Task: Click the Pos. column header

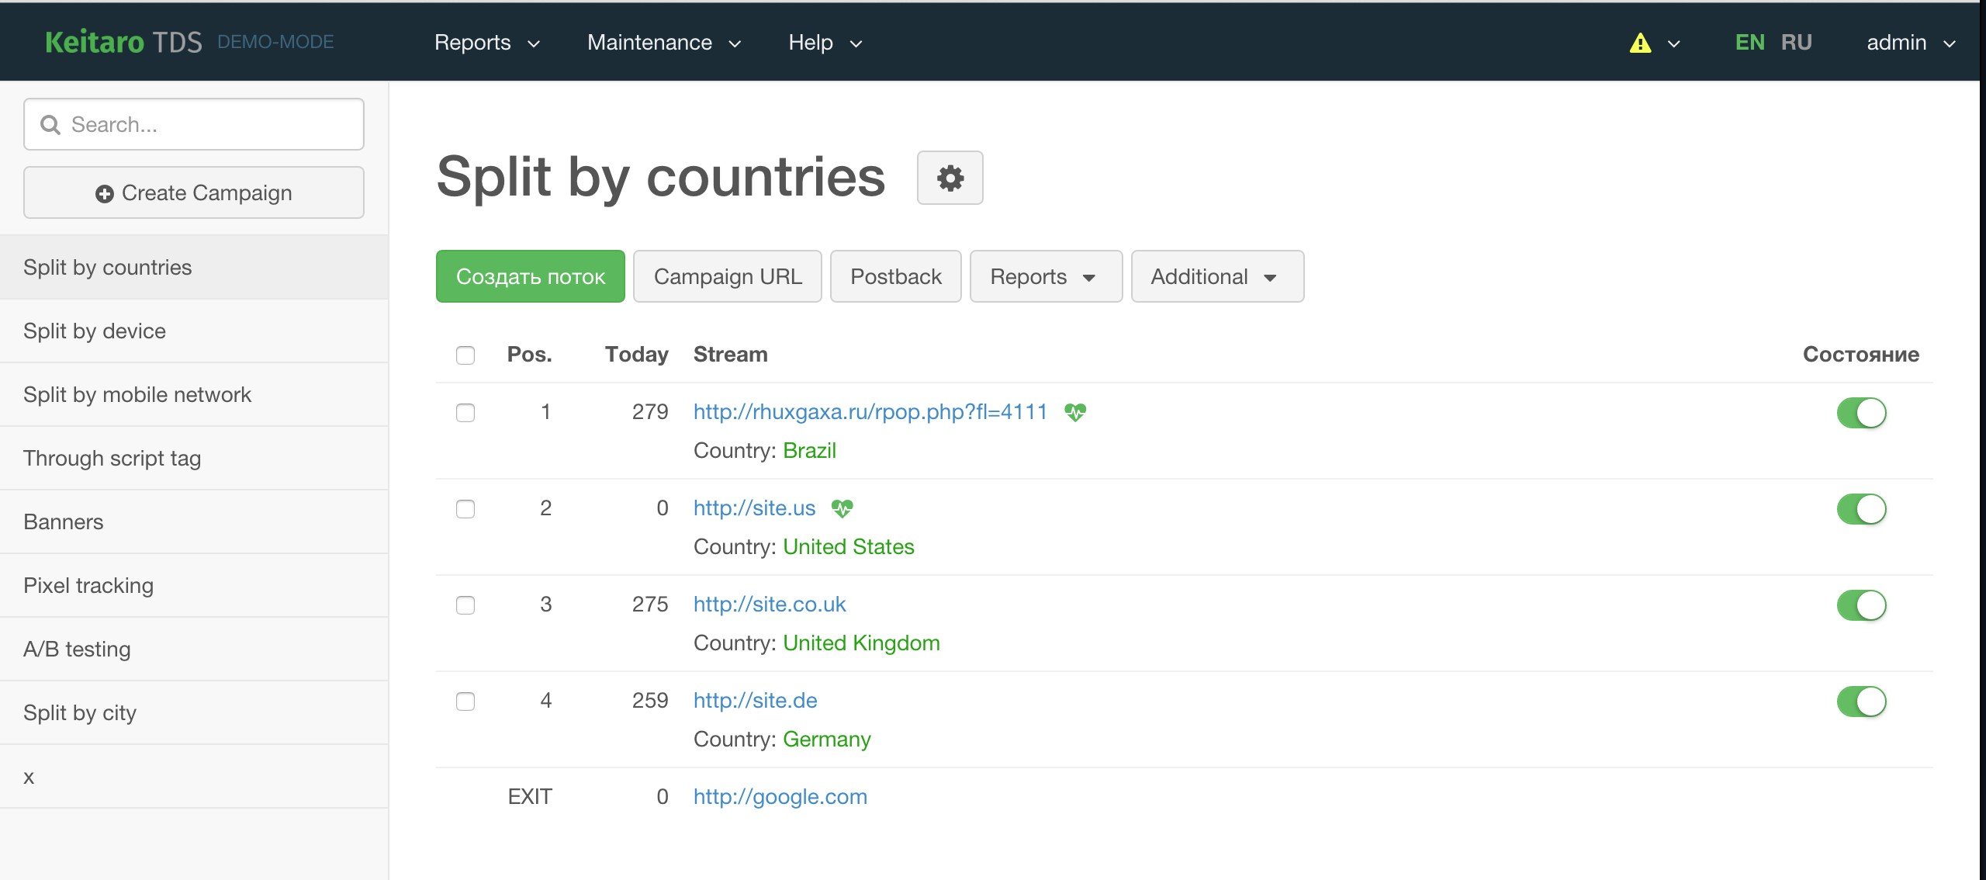Action: 529,355
